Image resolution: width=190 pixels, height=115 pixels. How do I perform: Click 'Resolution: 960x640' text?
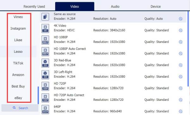pyautogui.click(x=107, y=111)
